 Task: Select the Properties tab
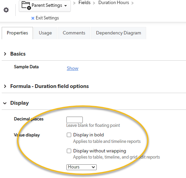coord(17,33)
